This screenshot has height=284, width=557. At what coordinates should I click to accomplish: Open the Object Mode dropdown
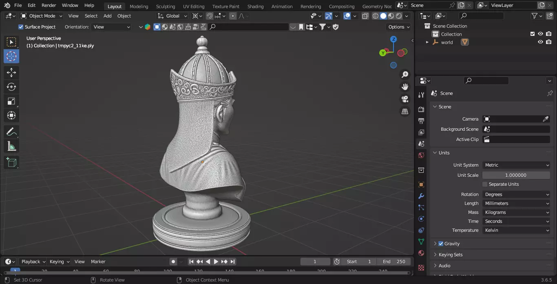tap(42, 16)
